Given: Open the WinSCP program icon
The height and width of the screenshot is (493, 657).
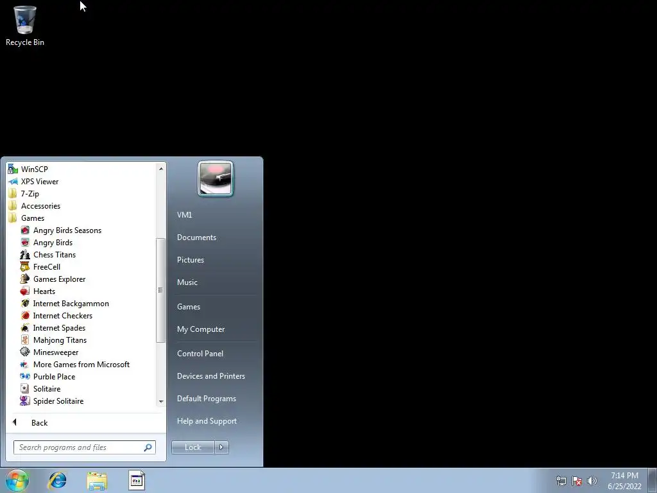Looking at the screenshot, I should pyautogui.click(x=13, y=169).
